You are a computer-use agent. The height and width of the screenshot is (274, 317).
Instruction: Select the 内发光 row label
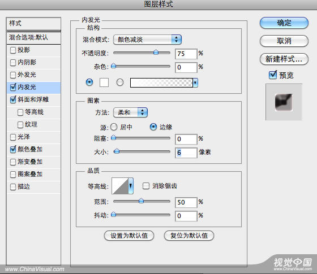[x=27, y=87]
